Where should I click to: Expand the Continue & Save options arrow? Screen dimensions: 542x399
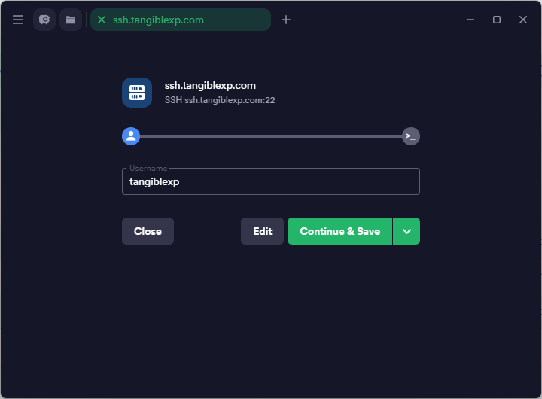[x=406, y=231]
